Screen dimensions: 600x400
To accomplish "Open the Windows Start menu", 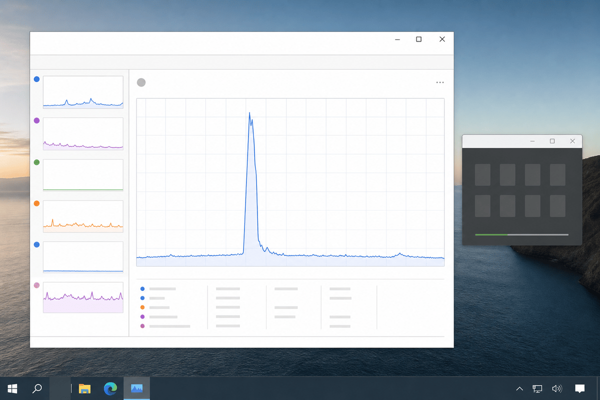I will (12, 388).
